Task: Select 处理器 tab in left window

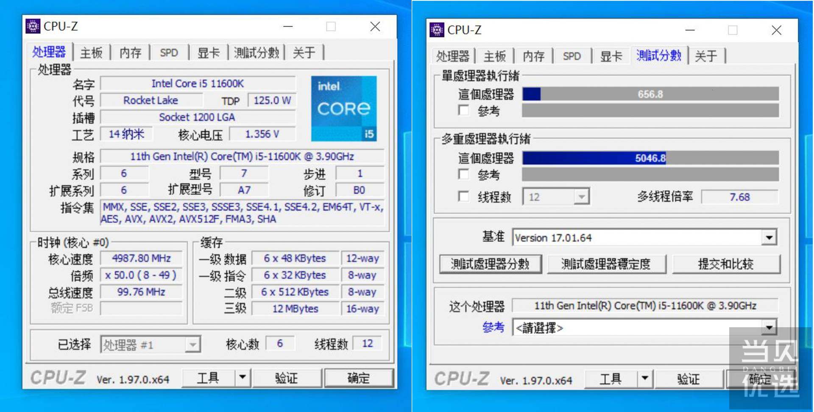Action: coord(49,52)
